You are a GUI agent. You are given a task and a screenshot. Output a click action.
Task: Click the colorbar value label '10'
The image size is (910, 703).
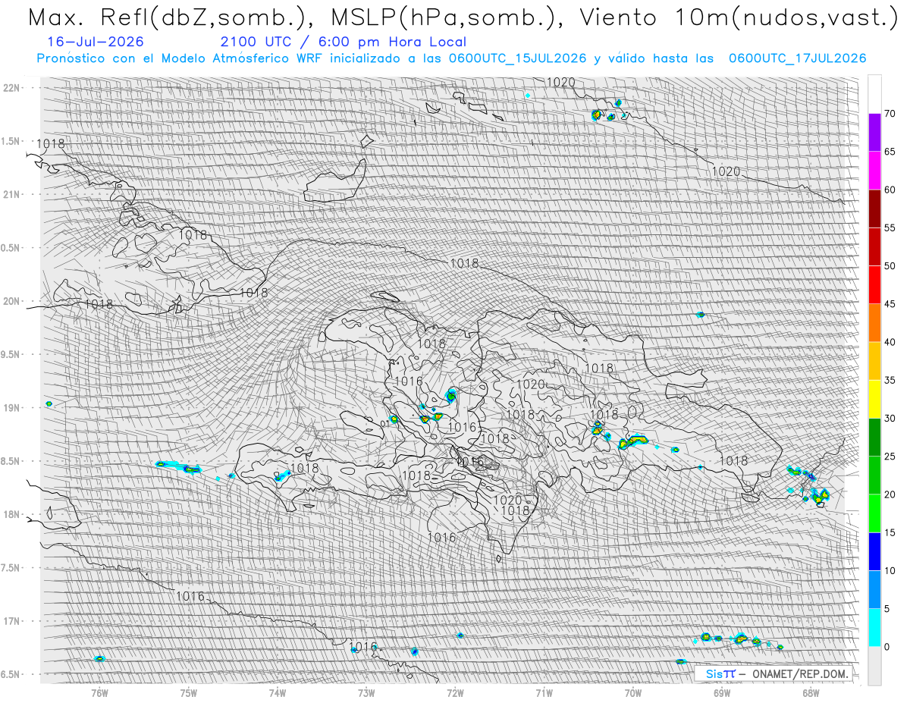pyautogui.click(x=890, y=570)
